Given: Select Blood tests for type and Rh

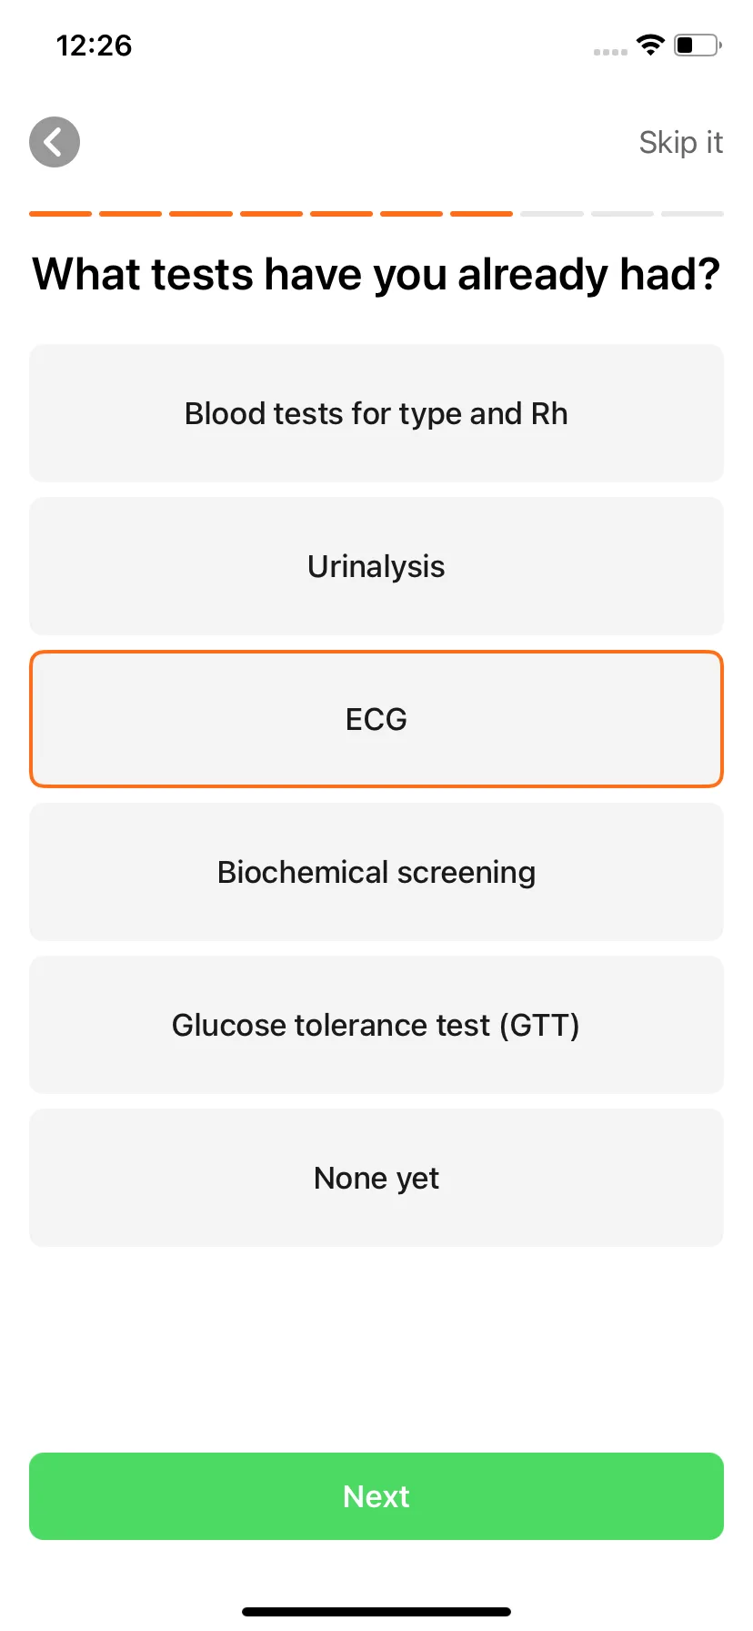Looking at the screenshot, I should [376, 413].
